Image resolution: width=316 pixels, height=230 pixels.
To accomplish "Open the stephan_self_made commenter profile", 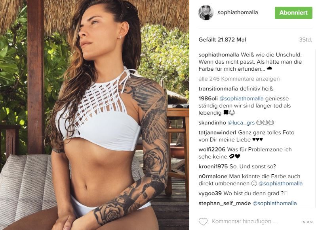I will coord(225,203).
